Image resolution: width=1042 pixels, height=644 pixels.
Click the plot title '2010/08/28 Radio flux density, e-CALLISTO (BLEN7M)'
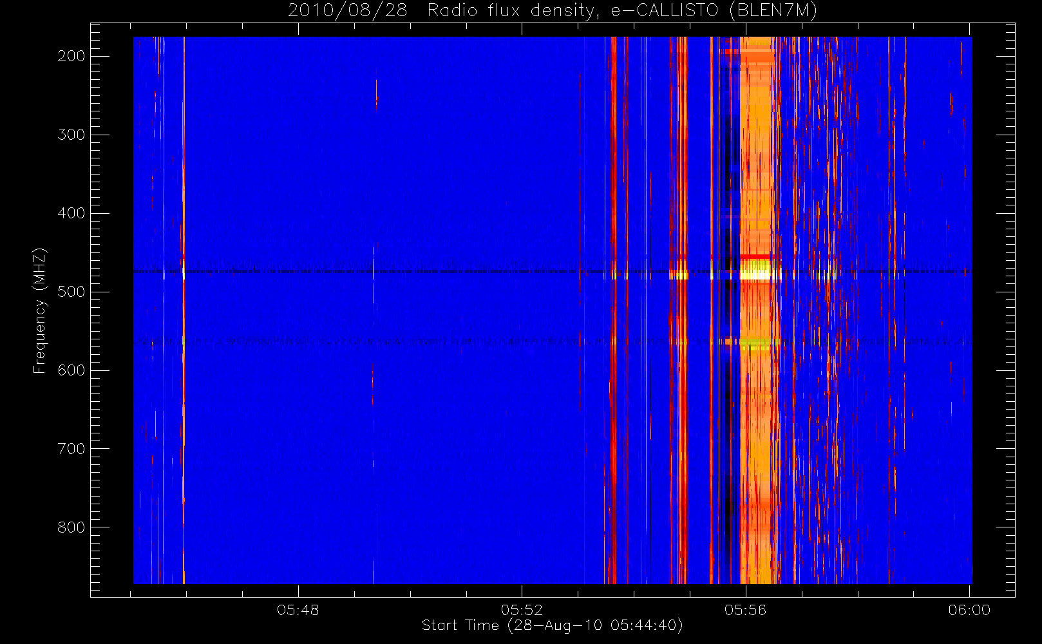(x=553, y=11)
